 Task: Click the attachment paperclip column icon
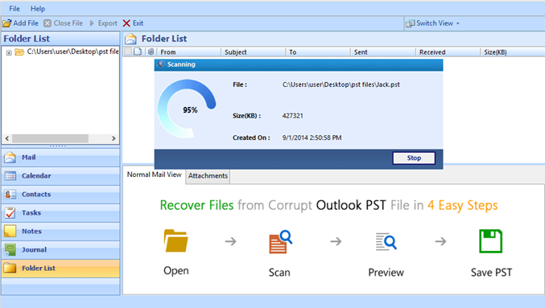[151, 51]
